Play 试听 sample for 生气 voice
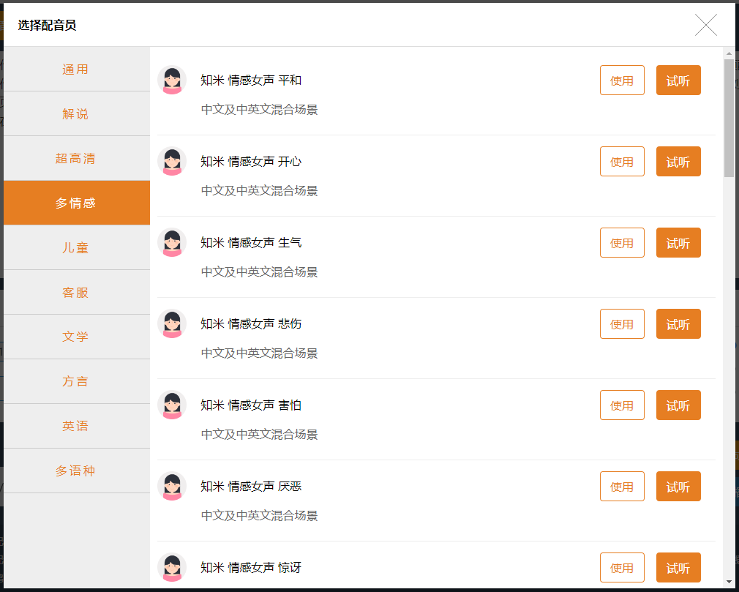The width and height of the screenshot is (739, 592). 678,243
